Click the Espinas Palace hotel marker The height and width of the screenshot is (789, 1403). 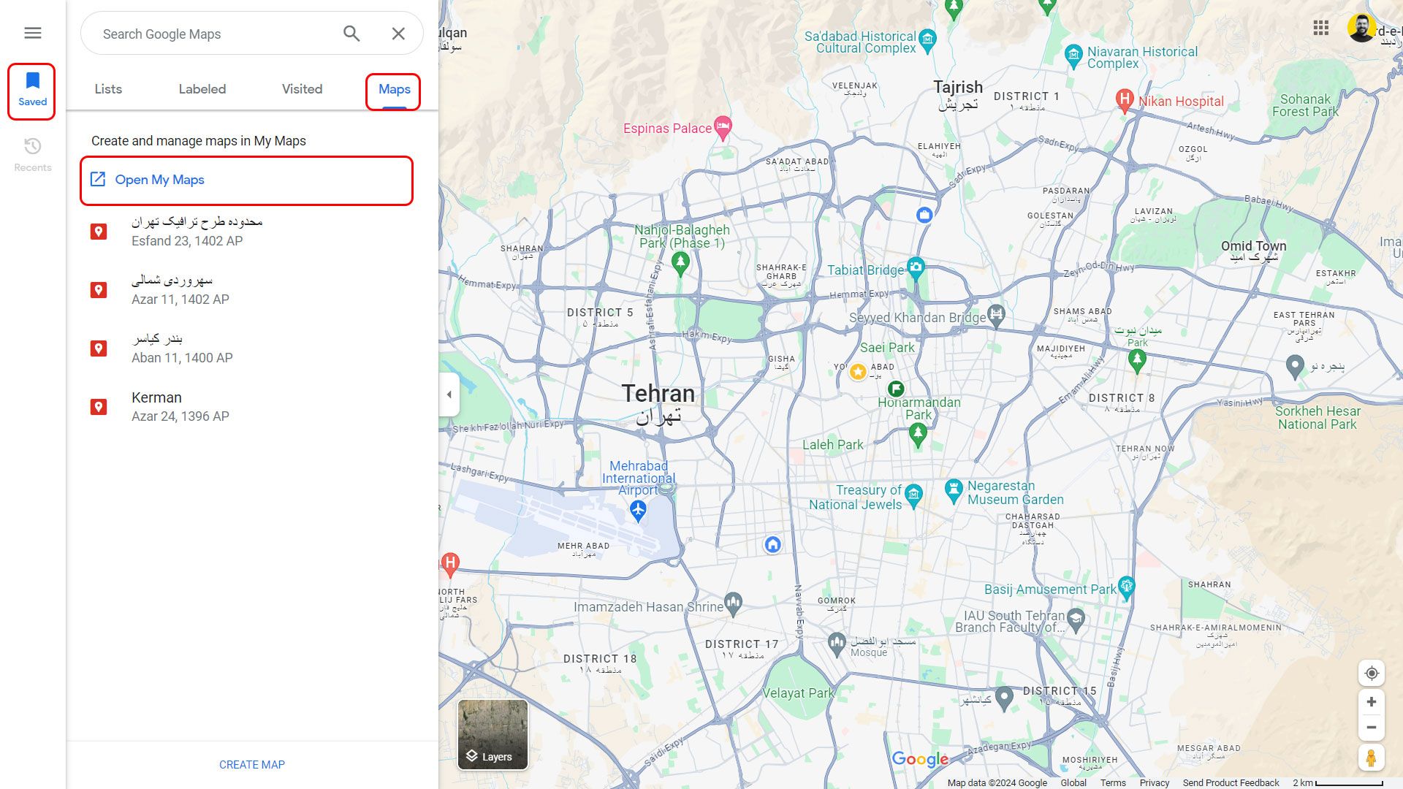point(723,127)
